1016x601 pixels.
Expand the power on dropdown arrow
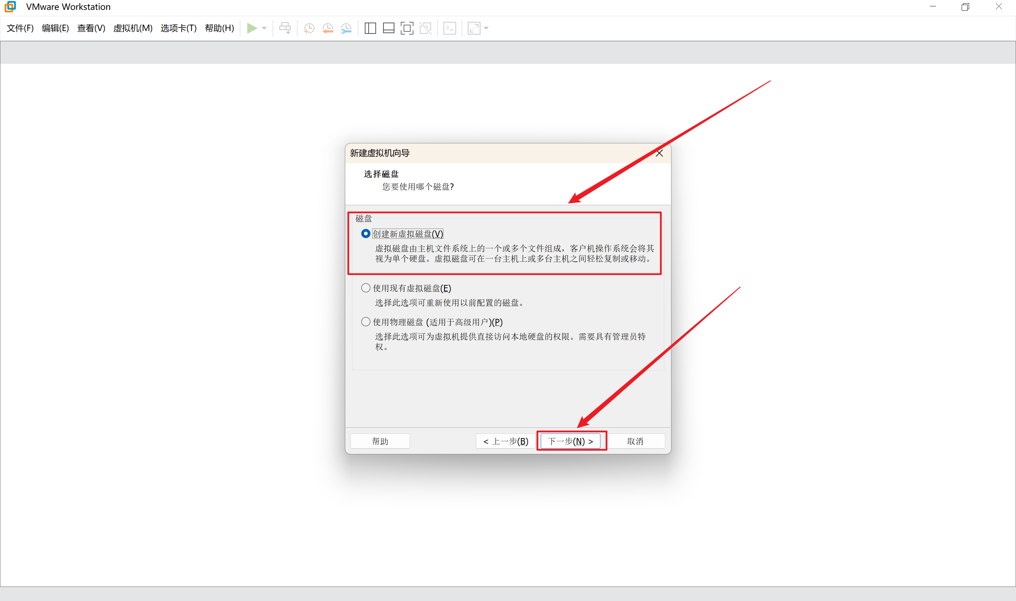tap(265, 28)
